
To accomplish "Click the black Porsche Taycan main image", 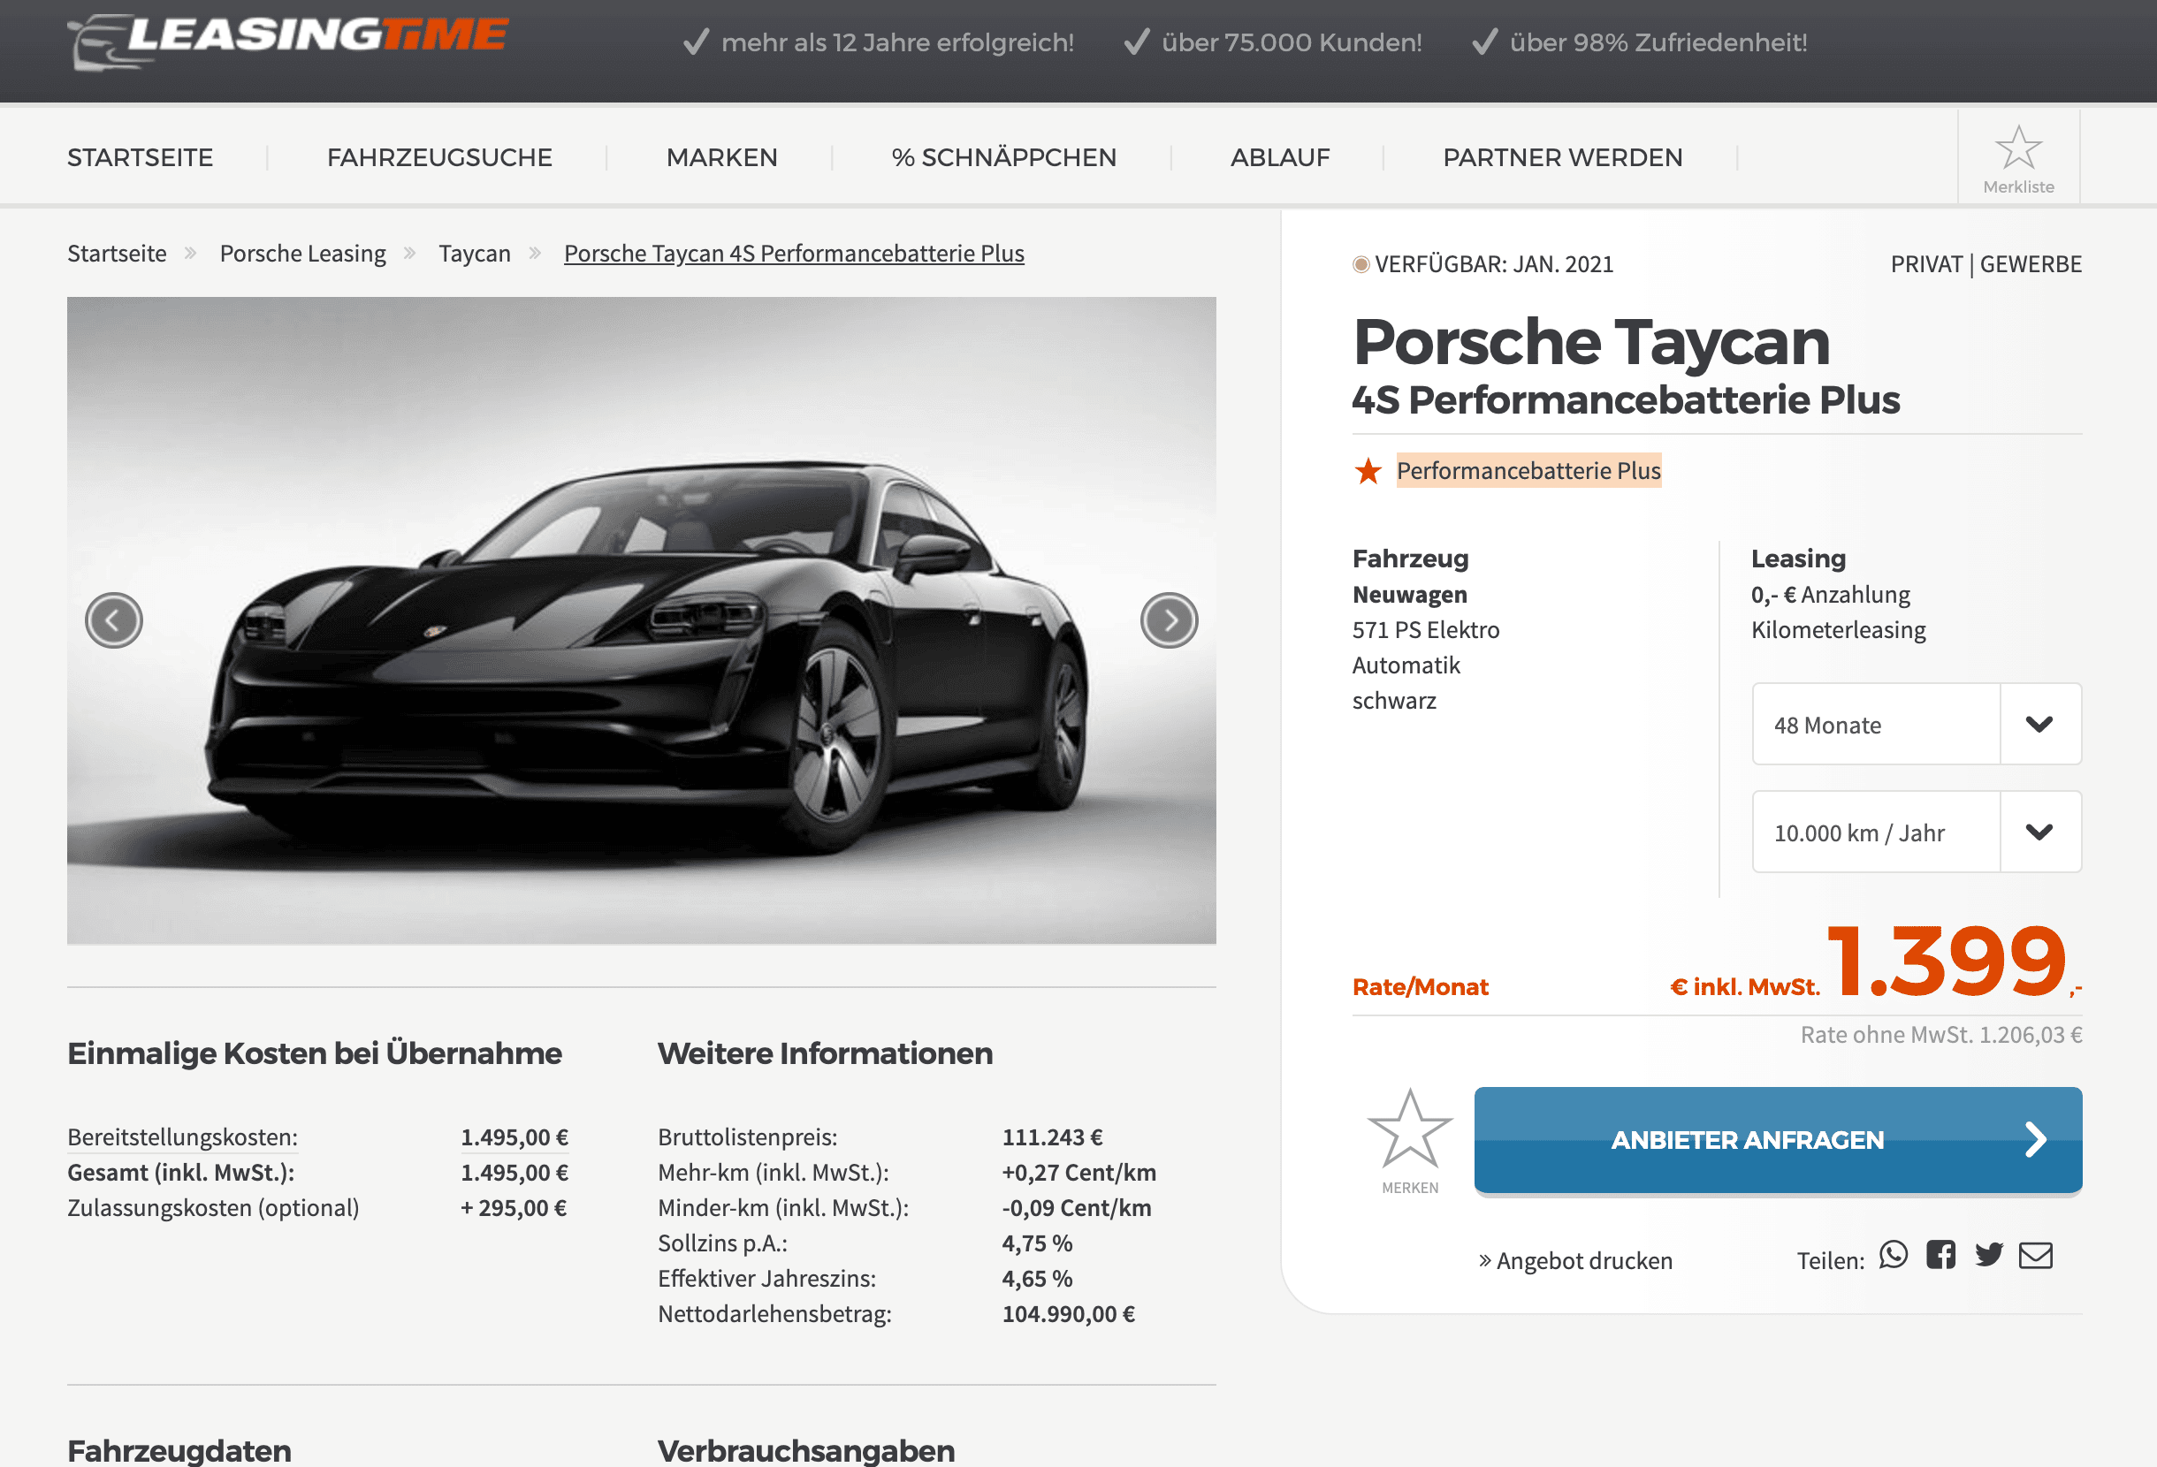I will tap(641, 619).
